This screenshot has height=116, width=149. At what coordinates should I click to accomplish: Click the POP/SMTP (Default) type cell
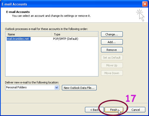tap(66, 39)
